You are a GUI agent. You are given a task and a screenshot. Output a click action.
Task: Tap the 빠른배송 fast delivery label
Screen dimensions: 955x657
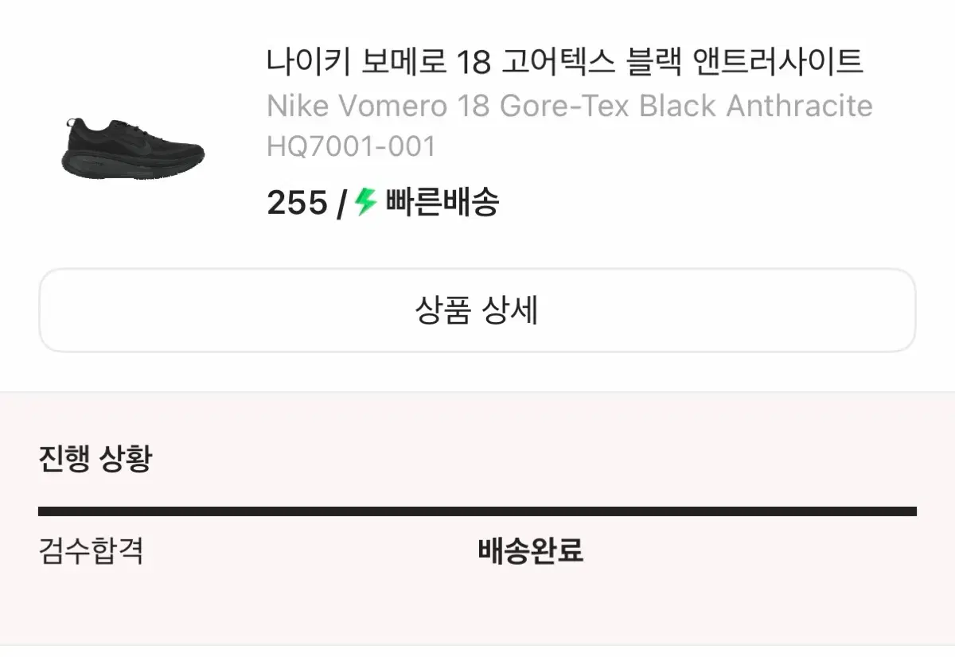[x=442, y=203]
